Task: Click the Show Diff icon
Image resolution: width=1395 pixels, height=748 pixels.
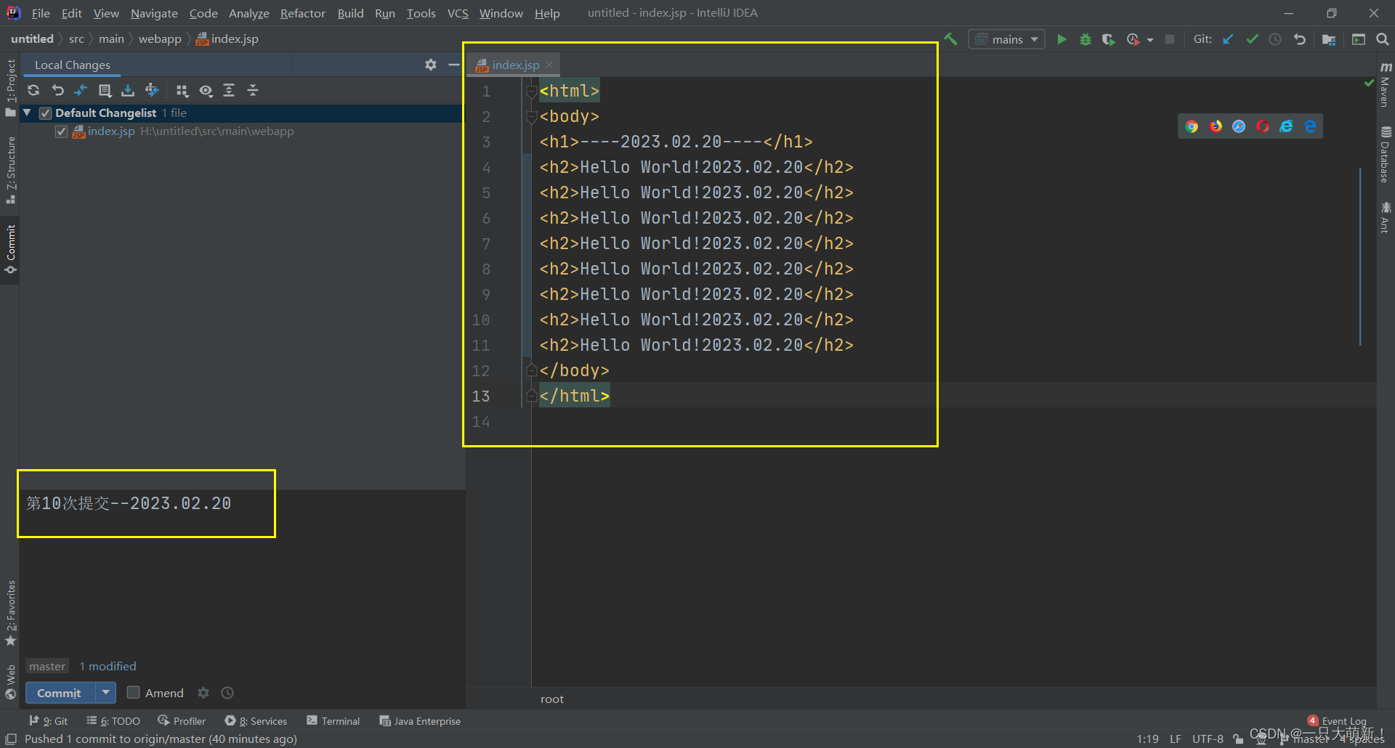Action: click(81, 90)
